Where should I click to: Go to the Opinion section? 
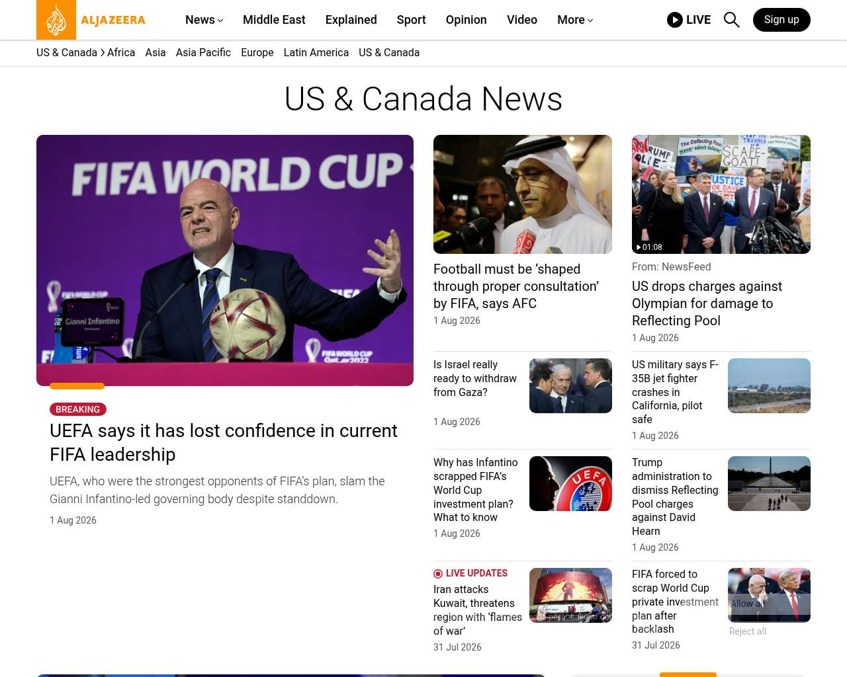(x=467, y=20)
